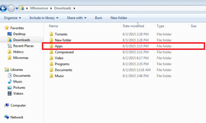206x123 pixels.
Task: Click the Downloads icon in Favorites
Action: [10, 40]
